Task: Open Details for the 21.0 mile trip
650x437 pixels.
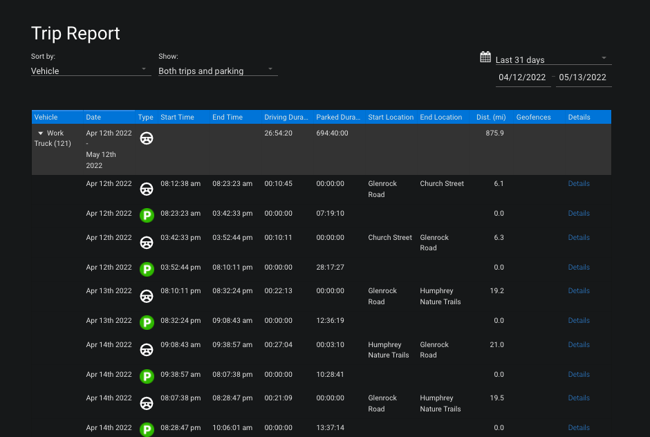Action: coord(579,345)
